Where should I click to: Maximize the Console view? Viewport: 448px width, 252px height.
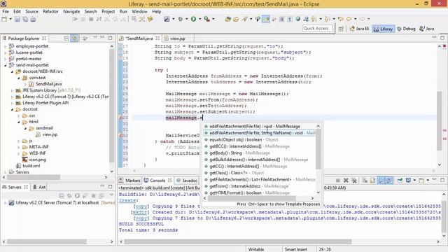(442, 180)
